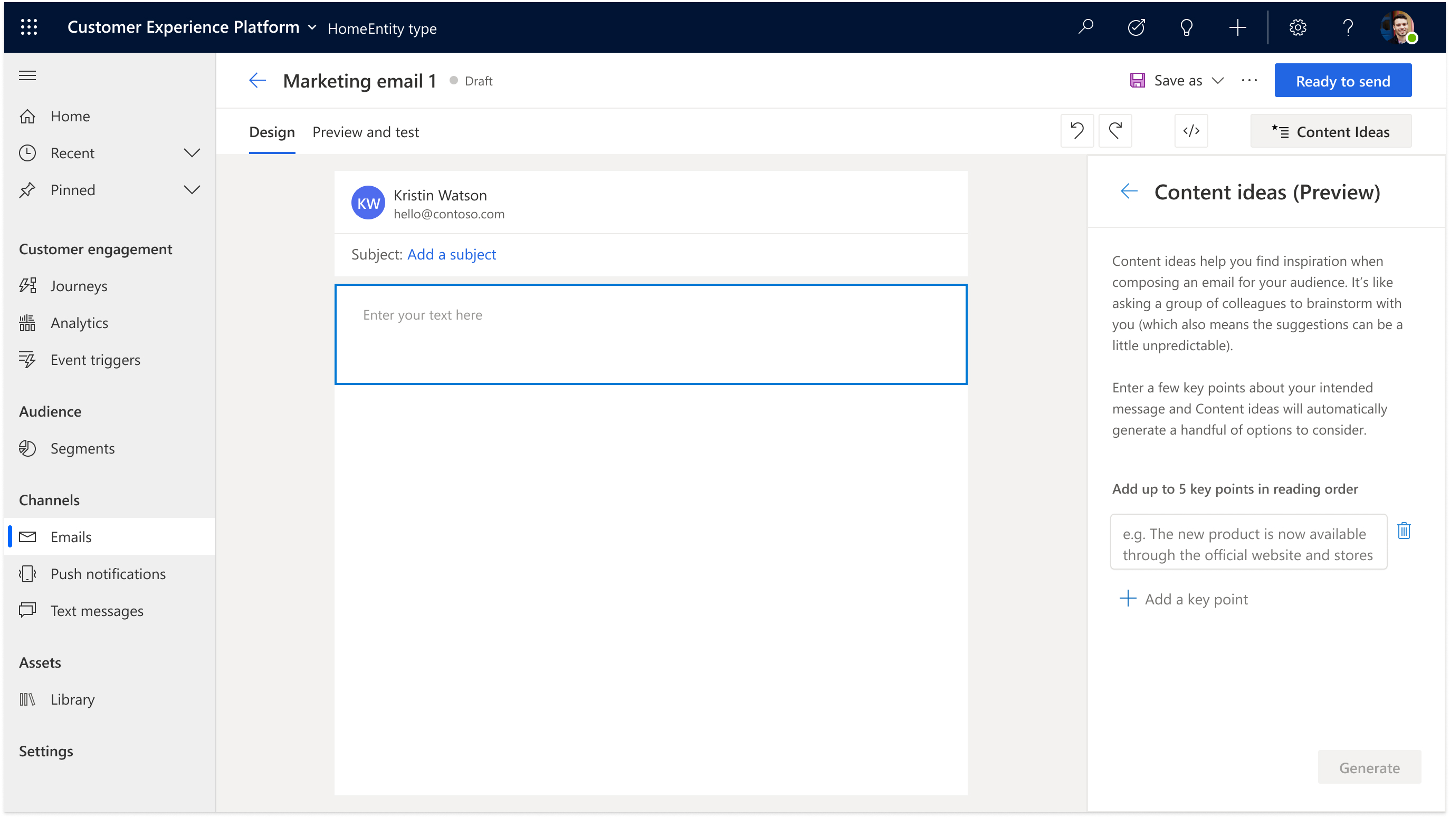Click the undo arrow icon

tap(1077, 130)
